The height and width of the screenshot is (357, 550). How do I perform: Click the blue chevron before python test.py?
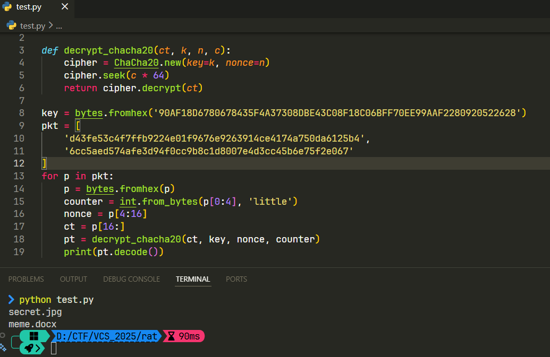point(12,300)
